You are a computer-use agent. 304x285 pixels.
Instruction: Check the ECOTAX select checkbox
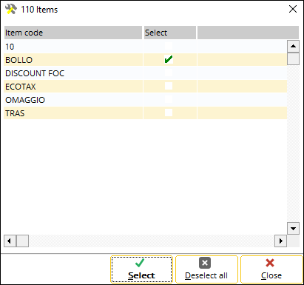[x=169, y=86]
